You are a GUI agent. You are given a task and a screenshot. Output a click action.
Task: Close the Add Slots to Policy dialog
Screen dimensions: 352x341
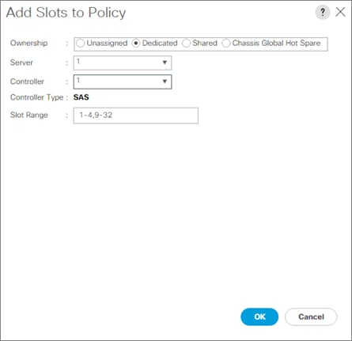340,12
